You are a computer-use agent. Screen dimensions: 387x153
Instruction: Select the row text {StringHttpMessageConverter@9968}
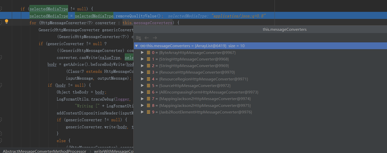[194, 59]
